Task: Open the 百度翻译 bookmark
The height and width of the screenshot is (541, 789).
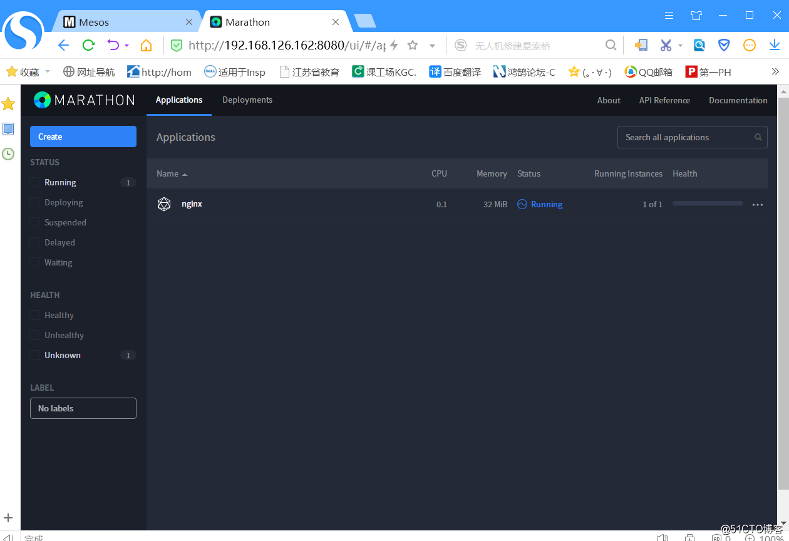Action: pos(455,72)
